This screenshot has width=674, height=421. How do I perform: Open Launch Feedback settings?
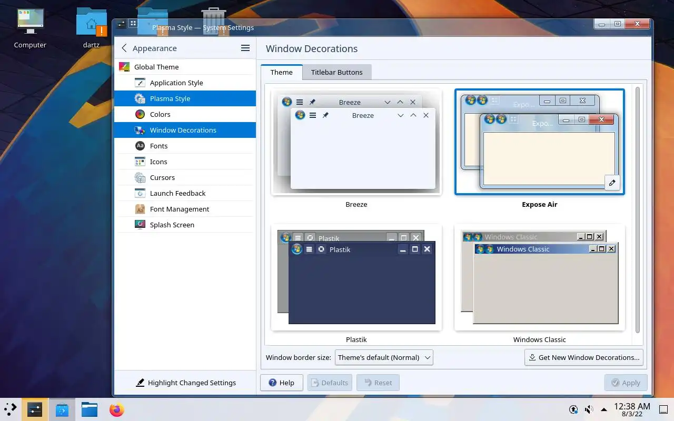pyautogui.click(x=185, y=193)
